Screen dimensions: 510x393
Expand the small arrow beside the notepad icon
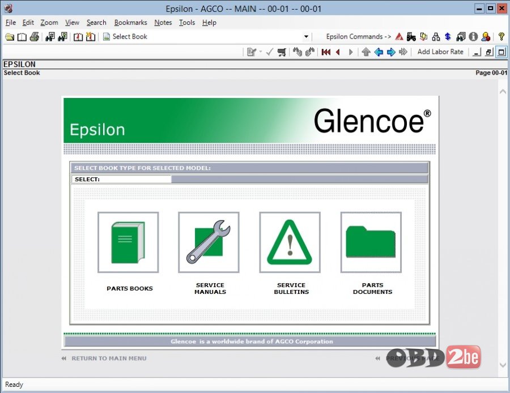(x=261, y=52)
